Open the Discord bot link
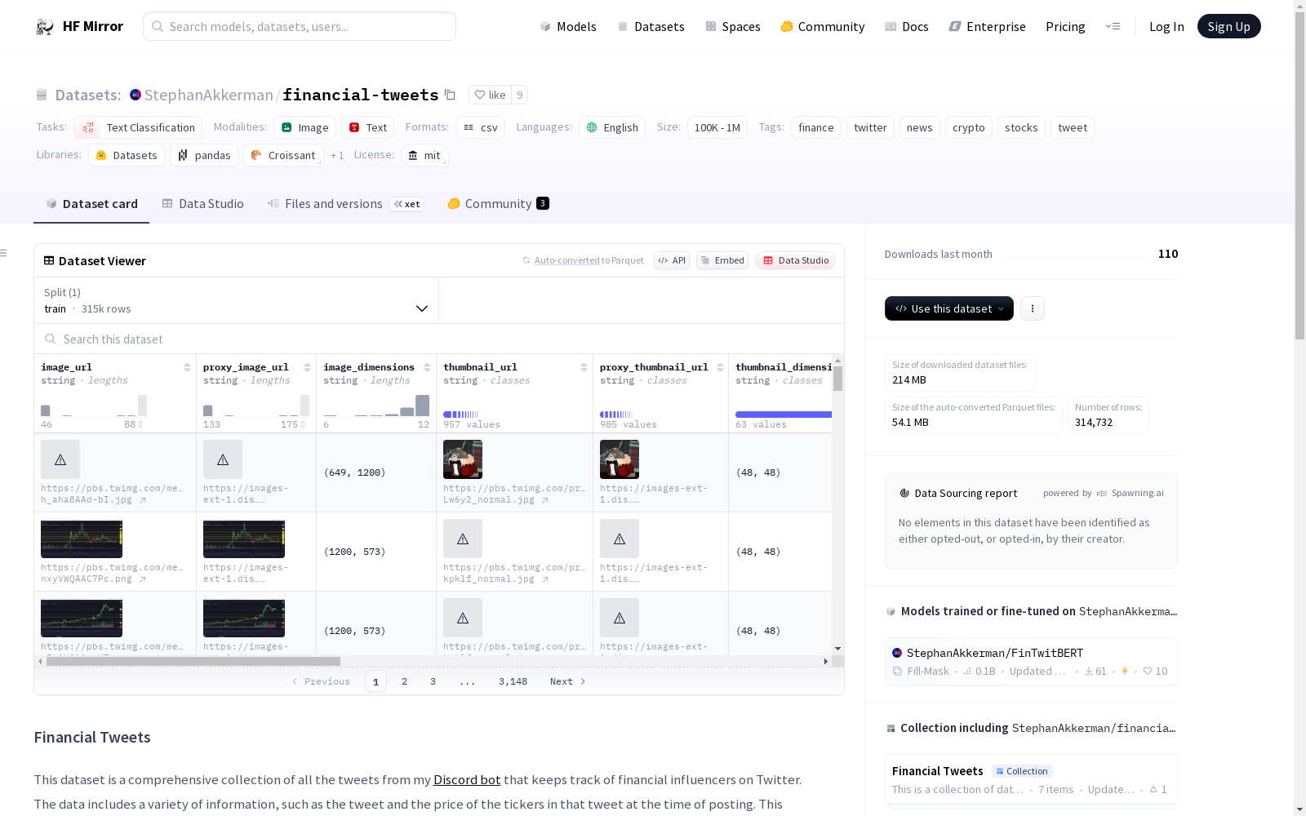The height and width of the screenshot is (816, 1306). coord(467,779)
